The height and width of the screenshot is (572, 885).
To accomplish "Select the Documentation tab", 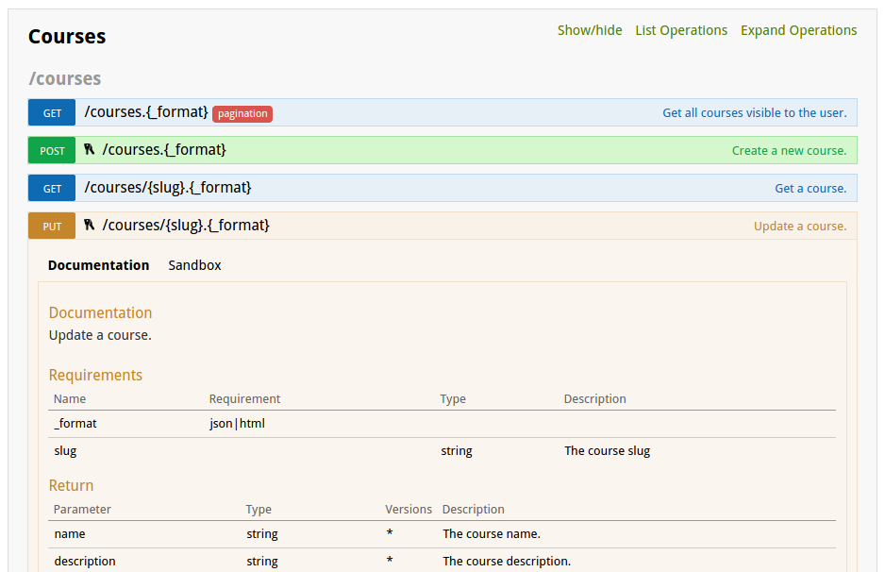I will tap(98, 265).
